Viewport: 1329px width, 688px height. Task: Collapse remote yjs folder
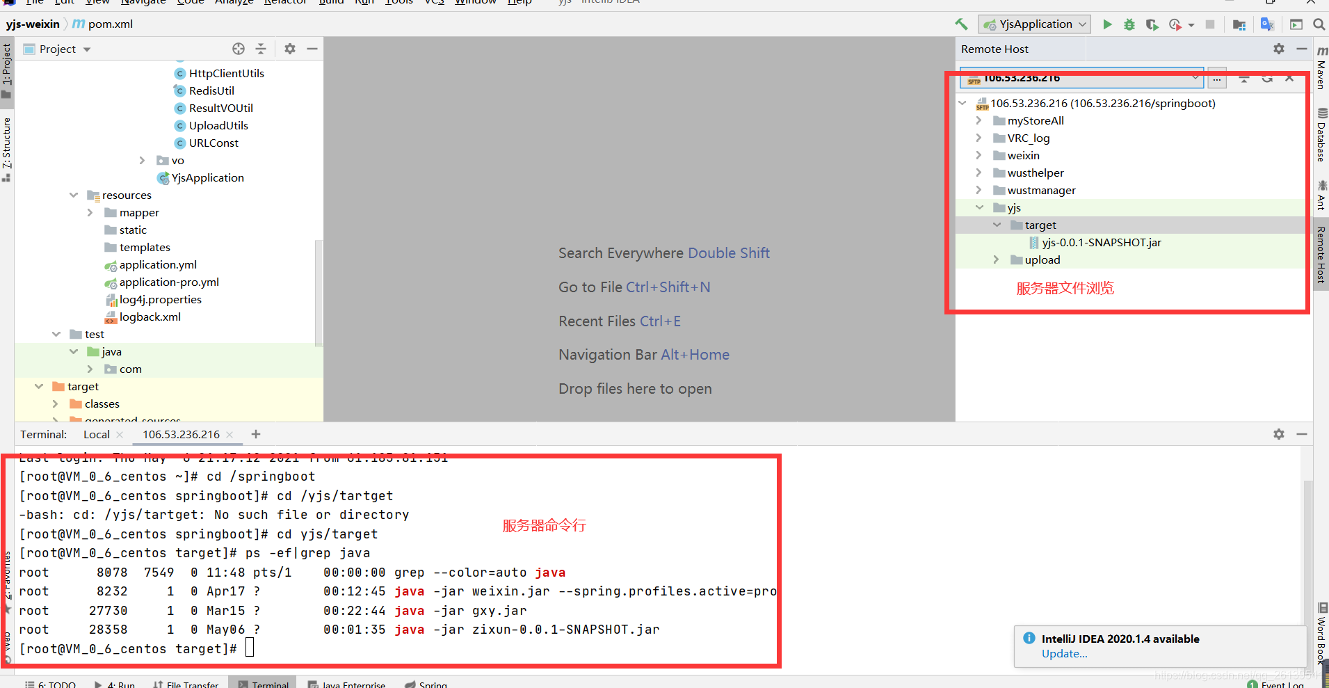coord(979,207)
